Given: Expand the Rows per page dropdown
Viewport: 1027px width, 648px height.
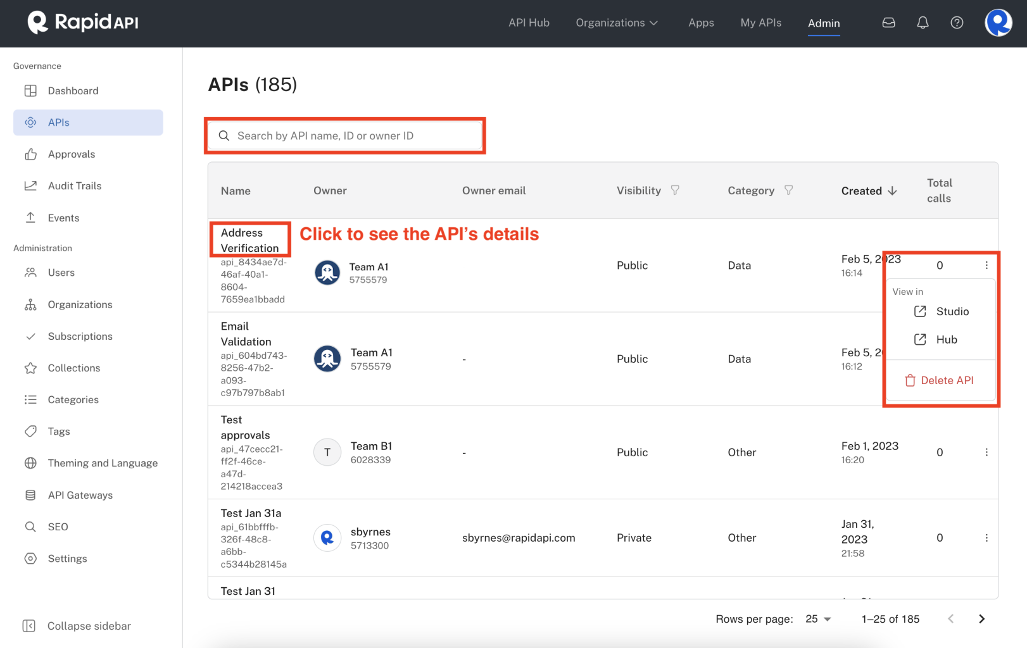Looking at the screenshot, I should pos(817,619).
